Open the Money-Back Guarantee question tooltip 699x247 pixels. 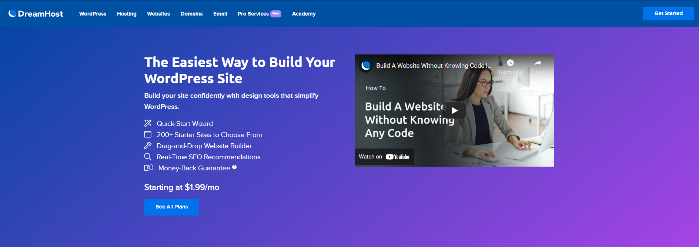pyautogui.click(x=234, y=167)
